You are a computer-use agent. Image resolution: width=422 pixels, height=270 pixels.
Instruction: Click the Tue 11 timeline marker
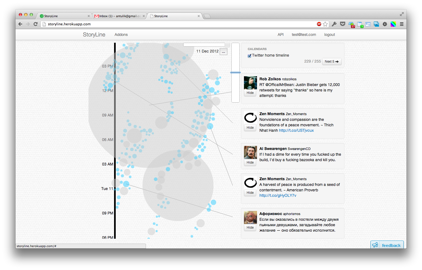107,189
